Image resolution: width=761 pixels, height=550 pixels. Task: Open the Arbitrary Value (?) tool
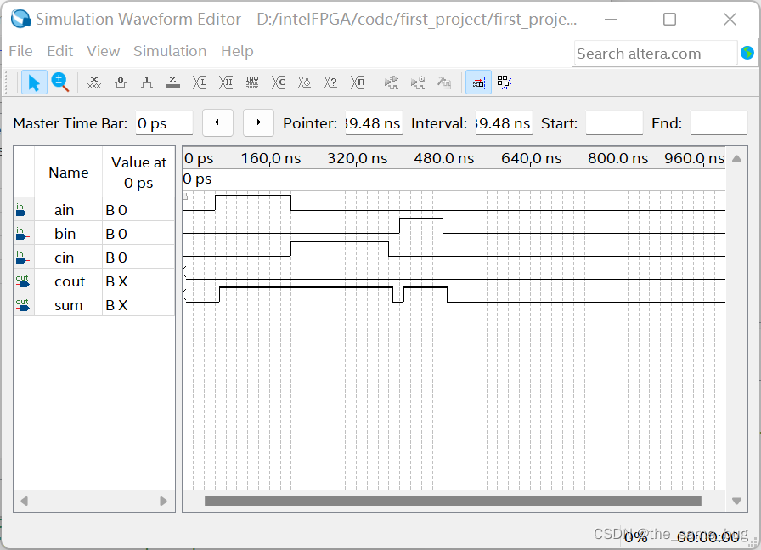pos(331,82)
